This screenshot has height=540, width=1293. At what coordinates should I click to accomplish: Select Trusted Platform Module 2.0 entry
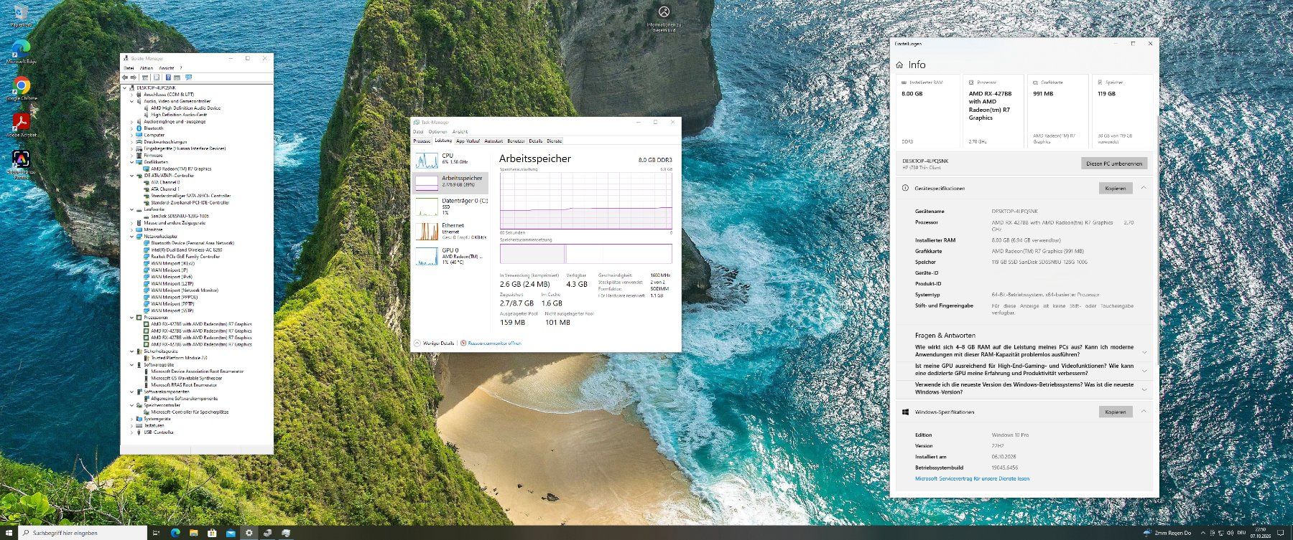point(179,358)
